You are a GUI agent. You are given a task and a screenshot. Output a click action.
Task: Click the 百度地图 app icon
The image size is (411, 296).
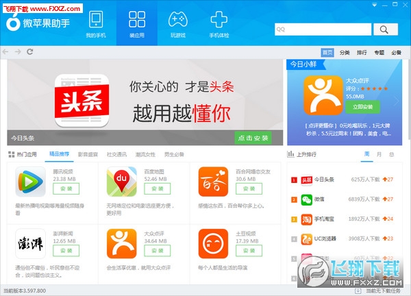[121, 181]
